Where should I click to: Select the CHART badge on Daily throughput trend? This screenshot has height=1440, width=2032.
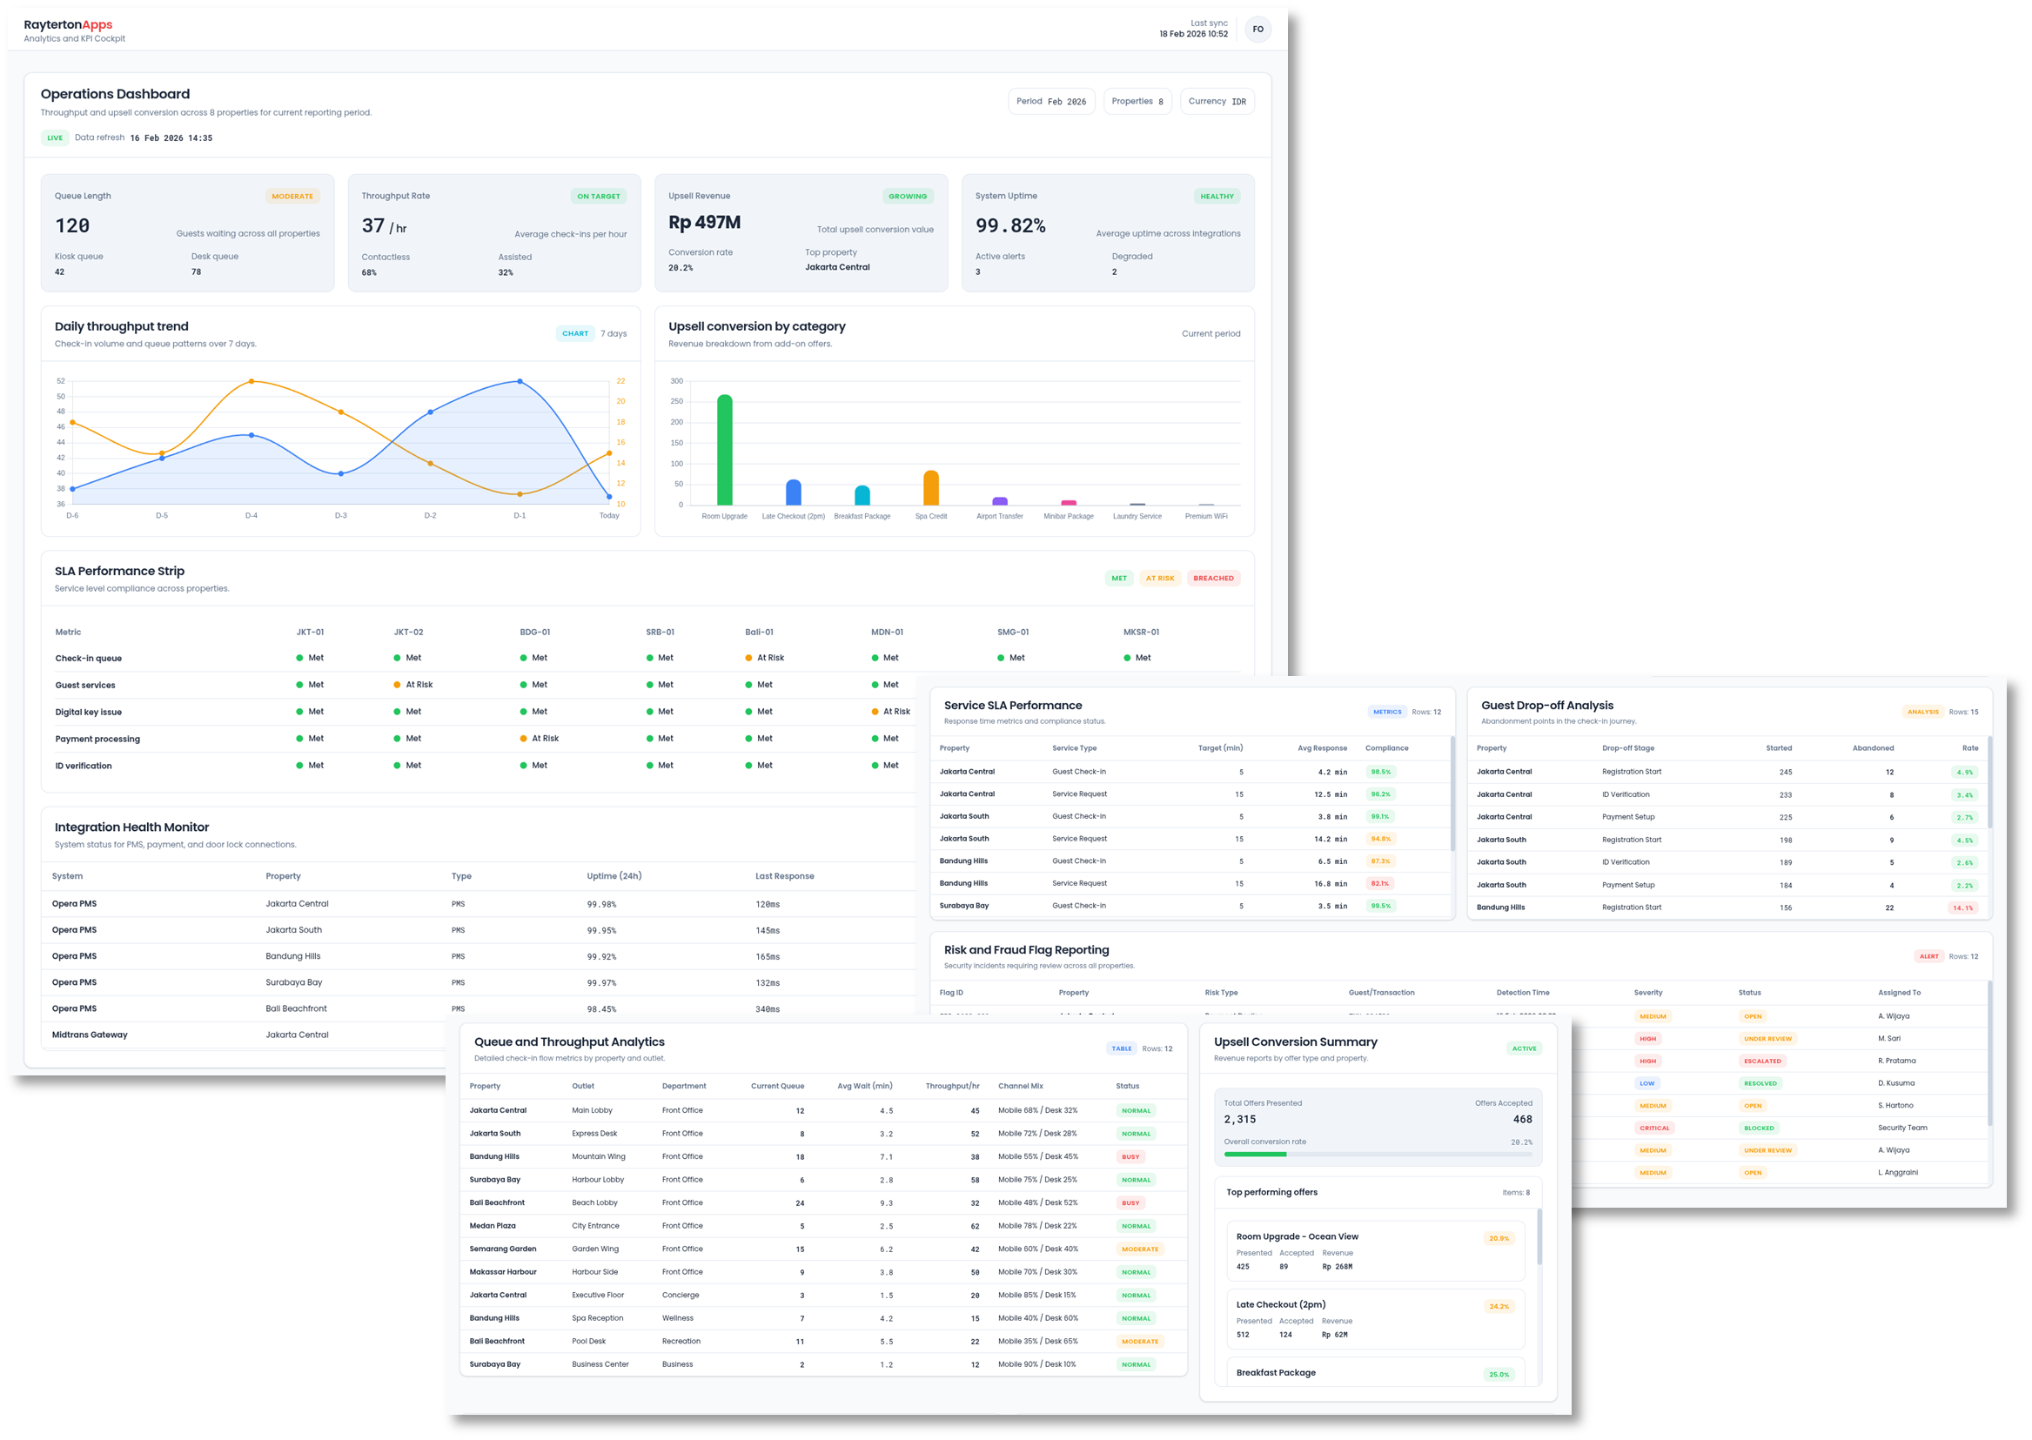(575, 333)
